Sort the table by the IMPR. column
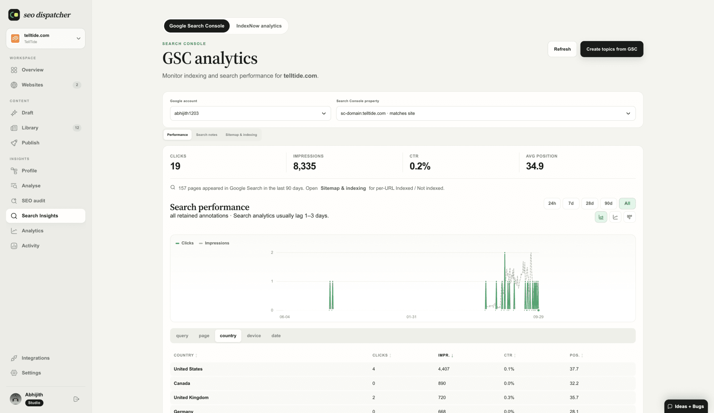 click(x=445, y=356)
